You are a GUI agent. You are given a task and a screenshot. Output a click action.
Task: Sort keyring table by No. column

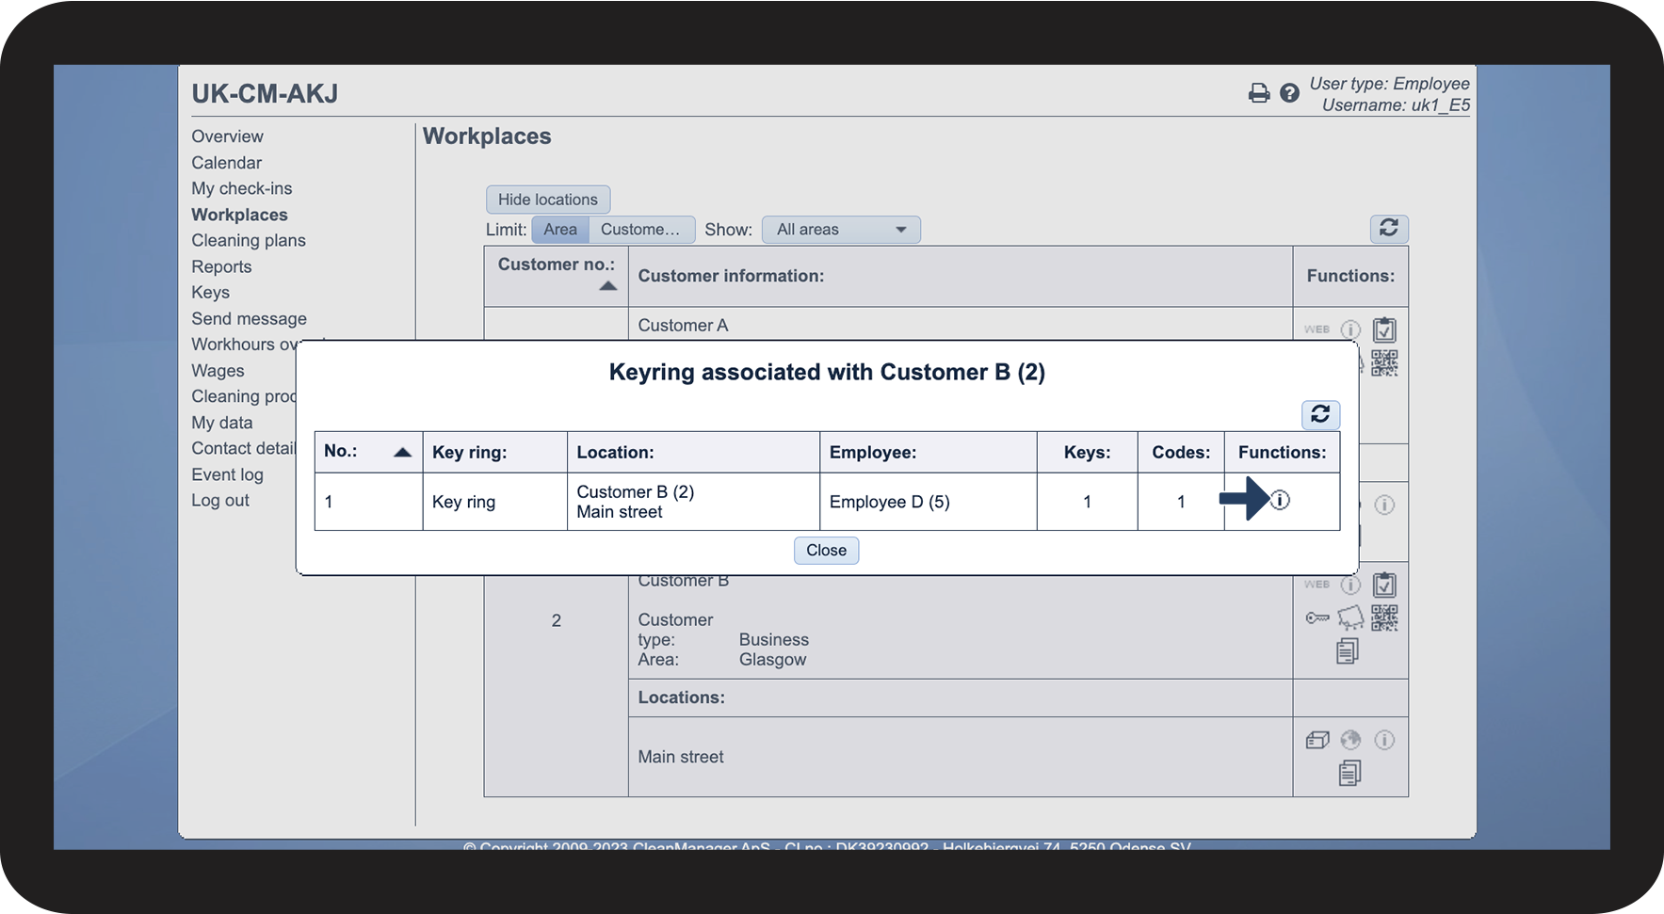402,452
